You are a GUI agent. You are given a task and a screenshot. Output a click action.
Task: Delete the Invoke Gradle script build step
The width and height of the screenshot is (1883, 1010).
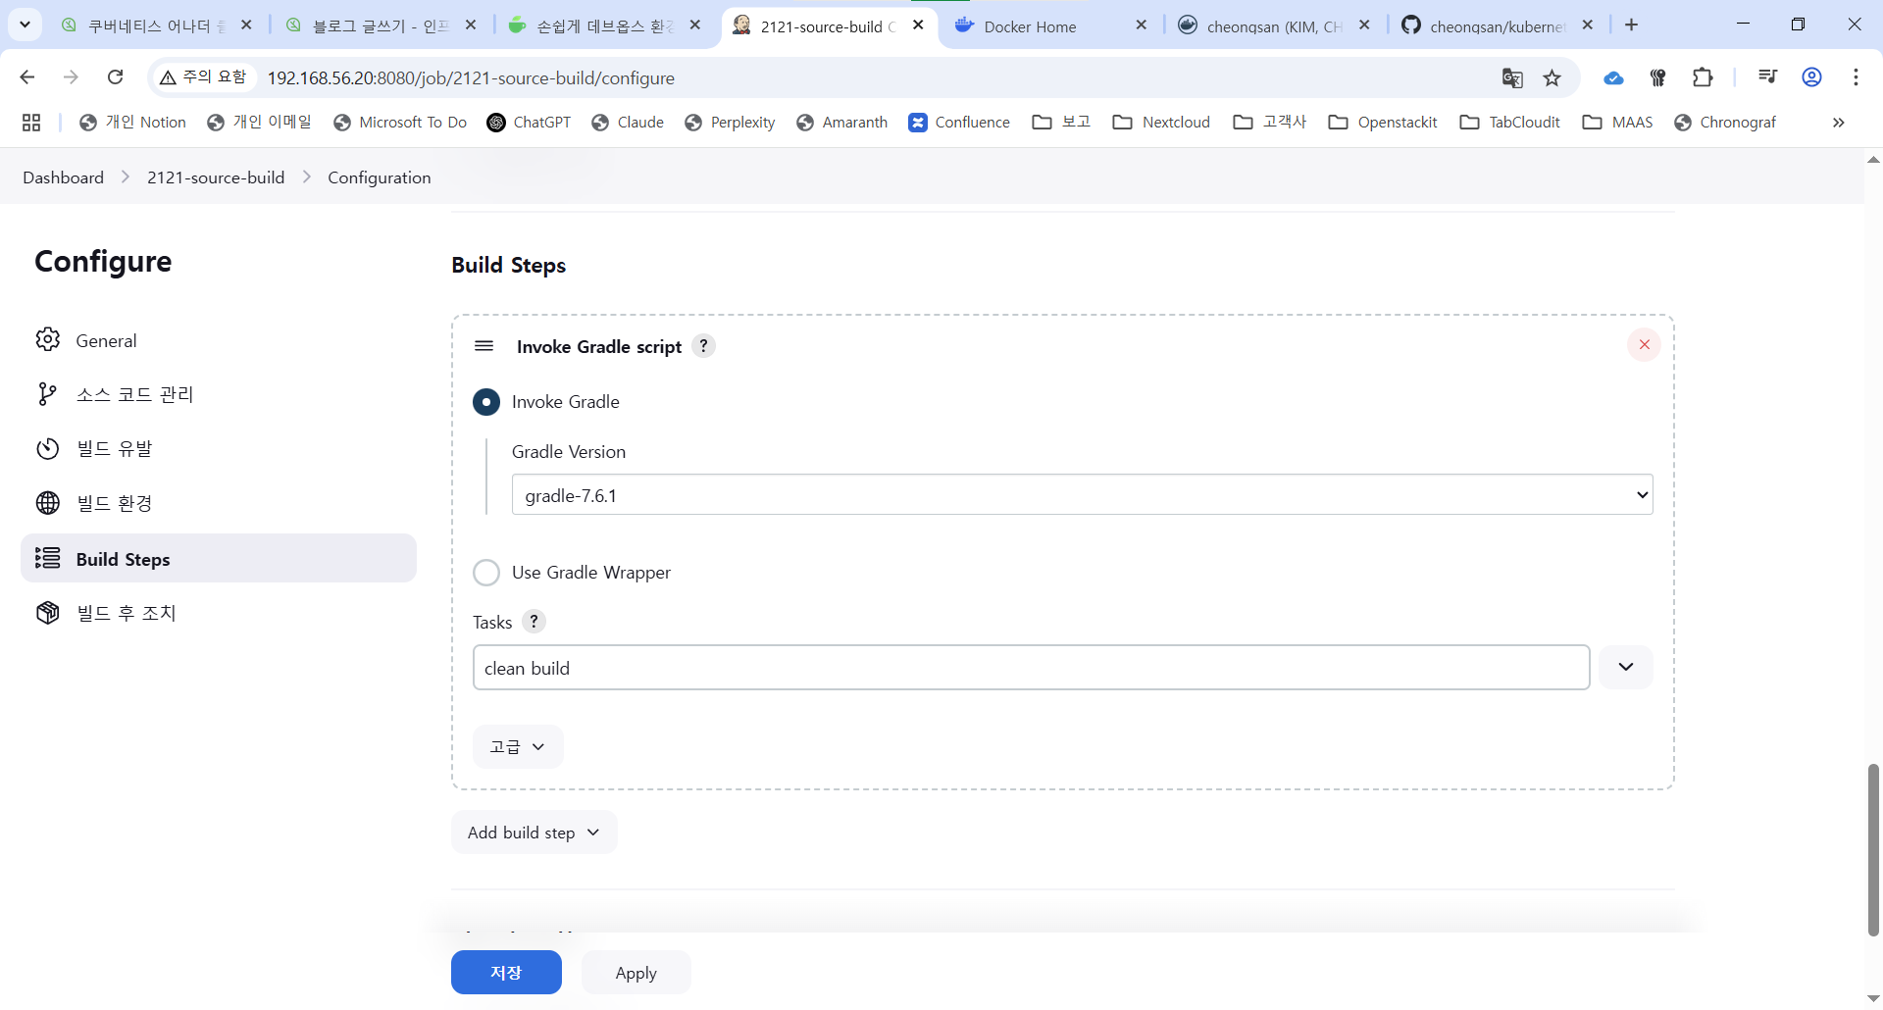(x=1644, y=344)
